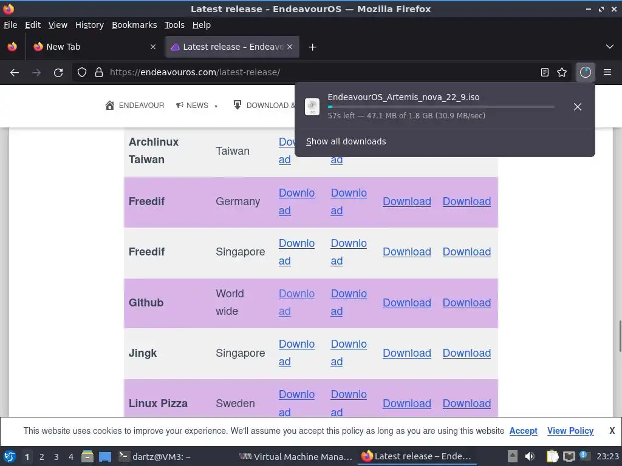Image resolution: width=622 pixels, height=466 pixels.
Task: Click the 23:23 taskbar clock
Action: 607,457
